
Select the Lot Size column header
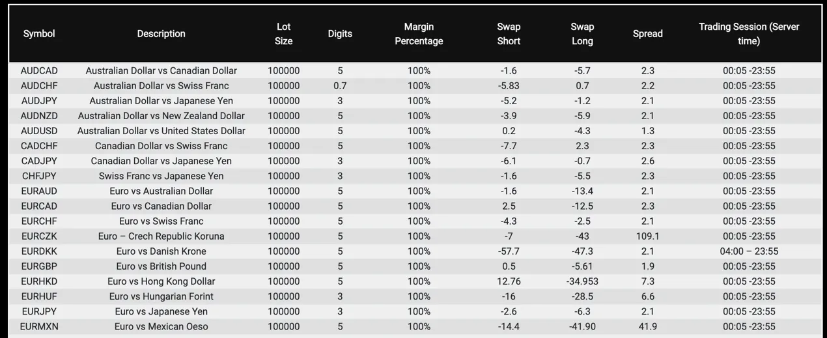click(x=284, y=34)
